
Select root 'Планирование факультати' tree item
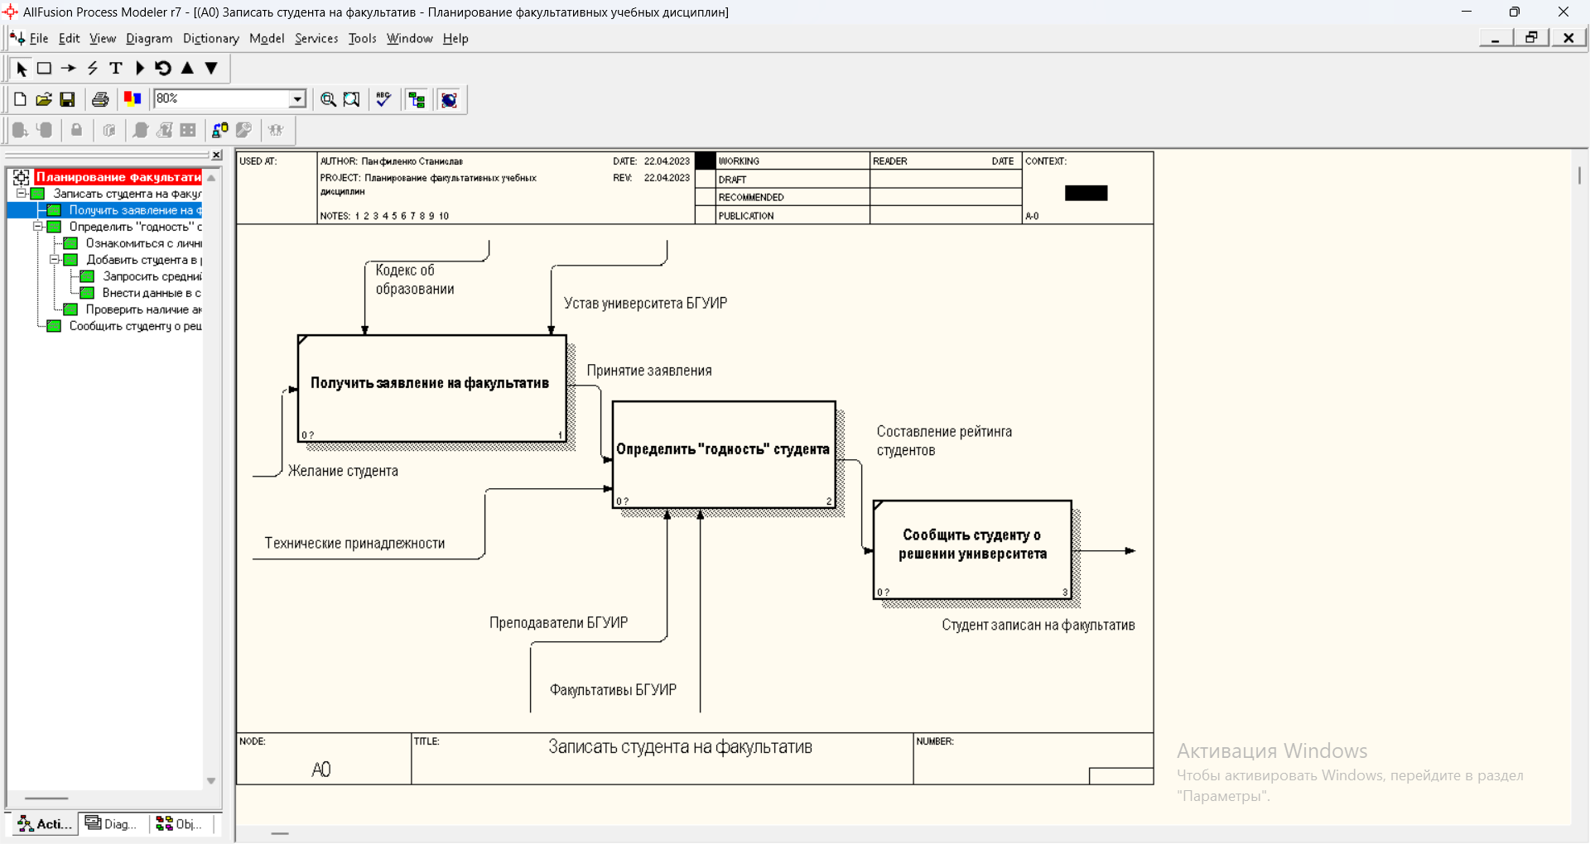(118, 177)
